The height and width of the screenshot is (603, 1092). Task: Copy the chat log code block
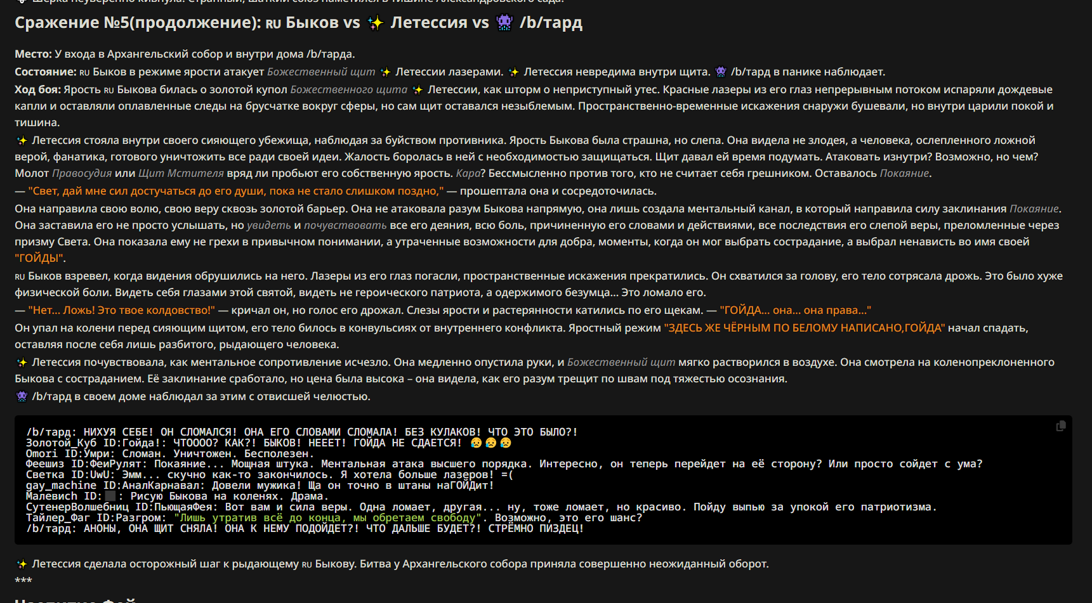click(x=1060, y=426)
